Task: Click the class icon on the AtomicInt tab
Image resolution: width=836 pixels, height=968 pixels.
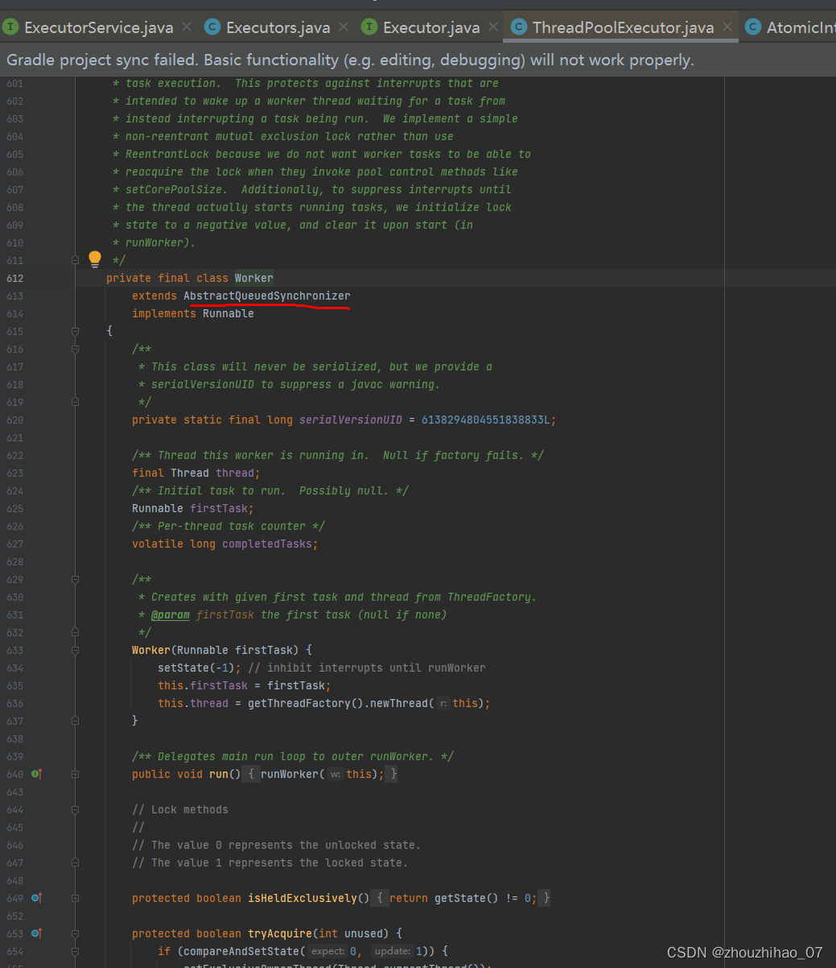Action: (753, 27)
